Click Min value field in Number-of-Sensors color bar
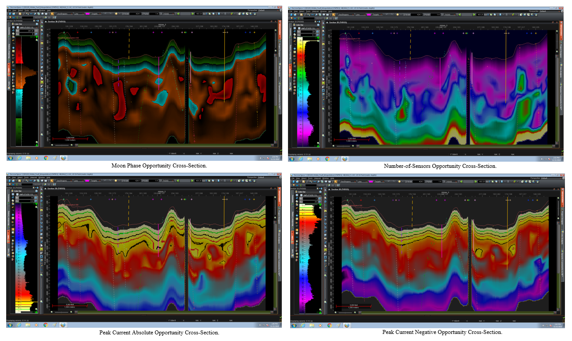This screenshot has height=341, width=572. coord(308,31)
